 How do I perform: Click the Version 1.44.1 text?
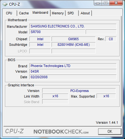[107, 122]
